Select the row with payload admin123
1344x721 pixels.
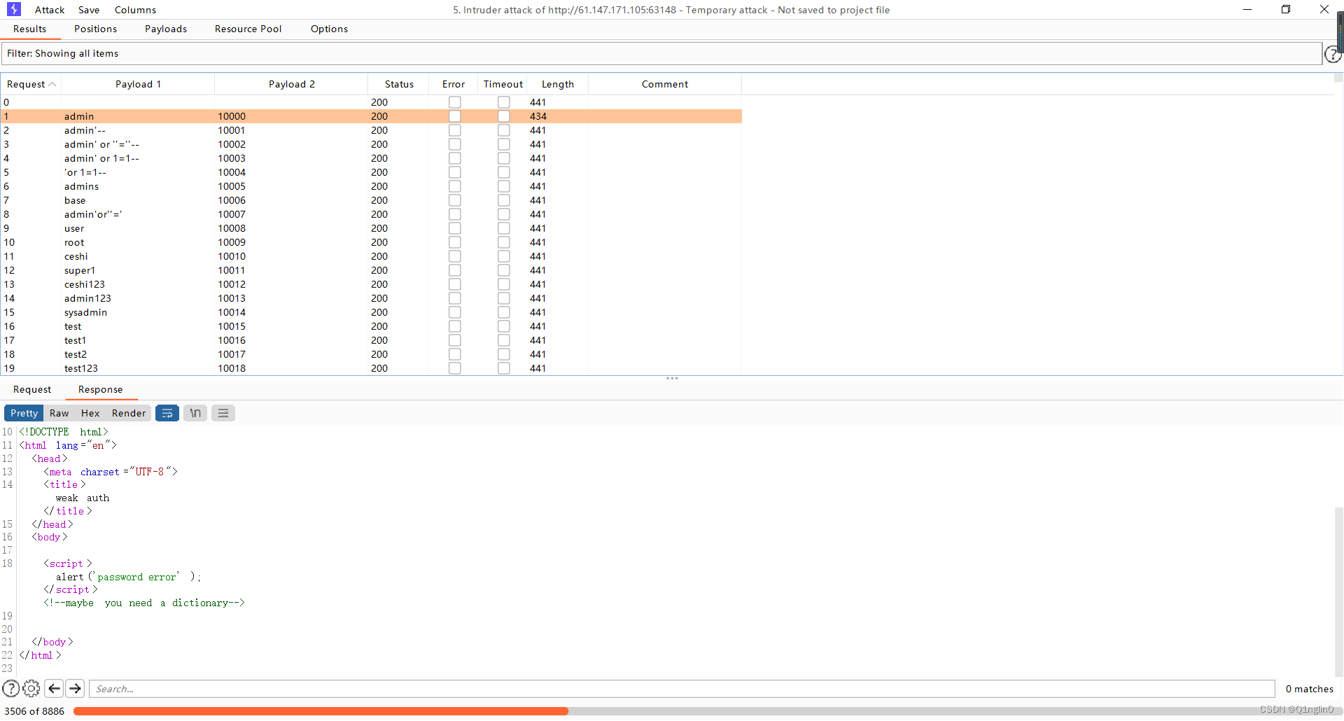tap(371, 298)
